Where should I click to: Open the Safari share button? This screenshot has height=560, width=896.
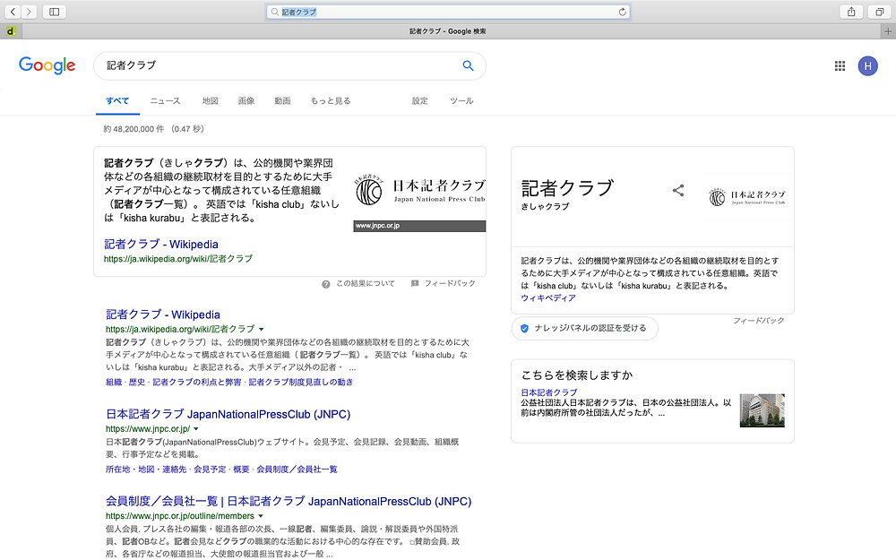(x=851, y=12)
